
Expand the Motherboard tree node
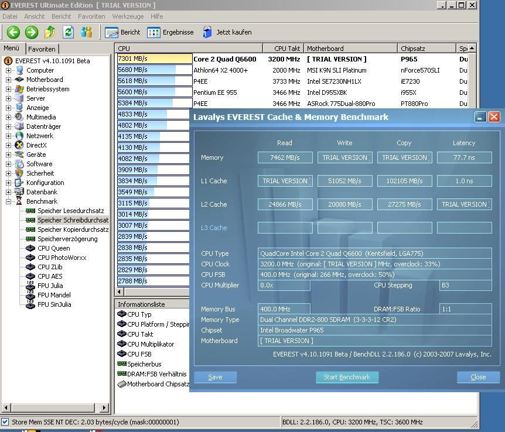click(9, 80)
